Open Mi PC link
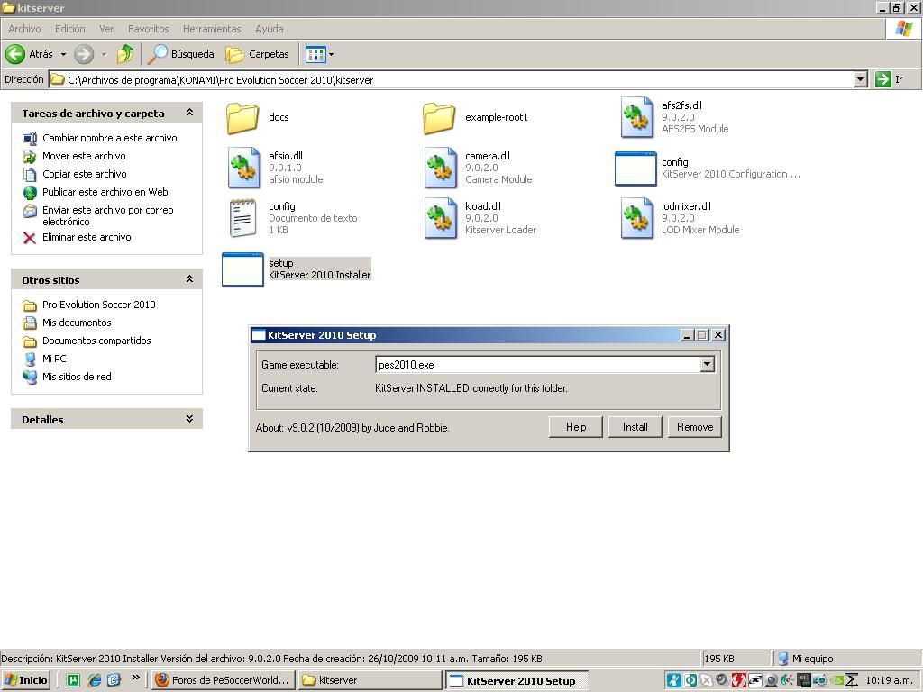 [x=54, y=359]
